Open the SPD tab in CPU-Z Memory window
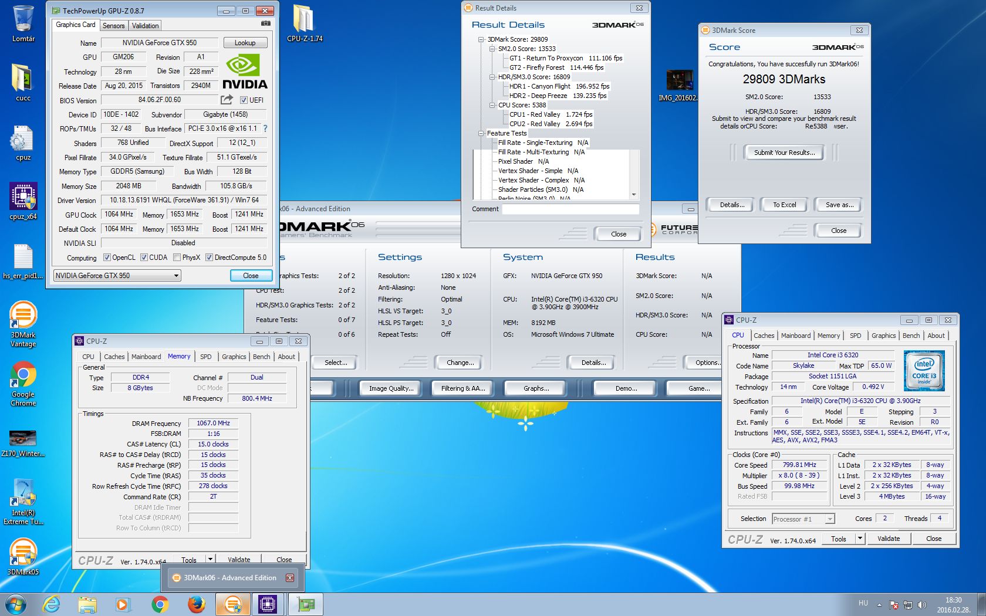986x616 pixels. [205, 357]
